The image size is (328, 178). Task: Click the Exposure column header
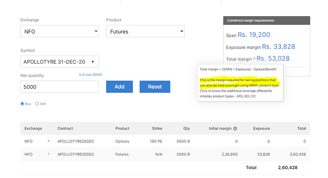(261, 128)
